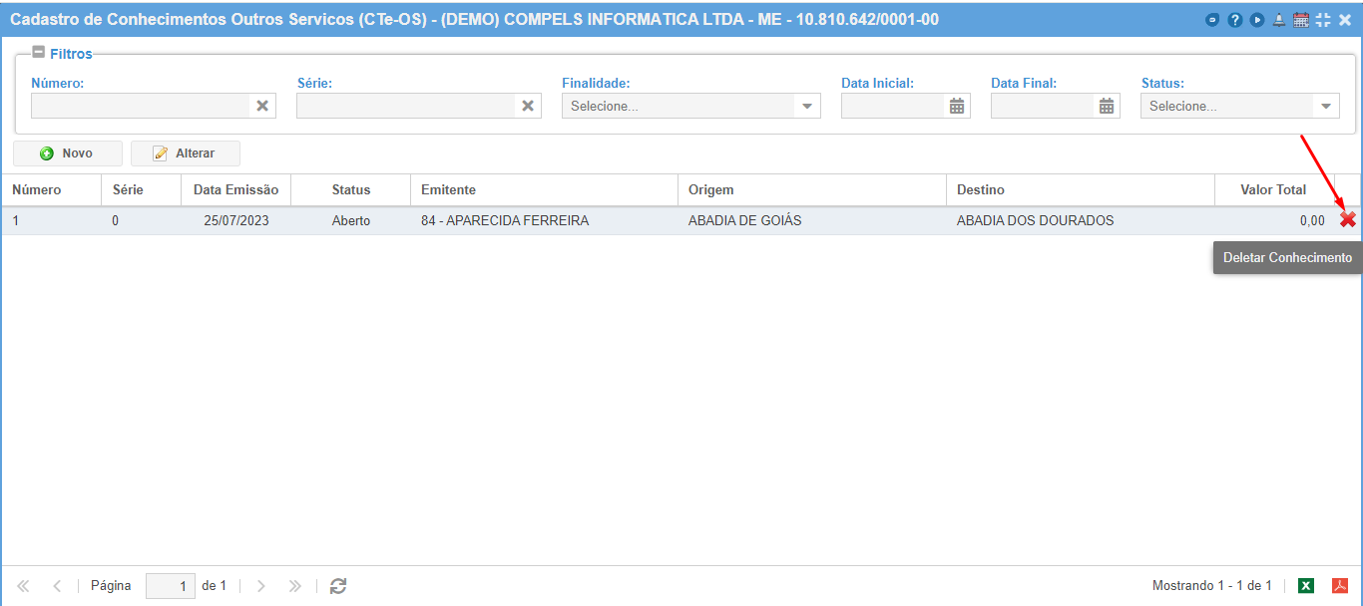The height and width of the screenshot is (606, 1363).
Task: Go to next page arrow in pager
Action: (261, 586)
